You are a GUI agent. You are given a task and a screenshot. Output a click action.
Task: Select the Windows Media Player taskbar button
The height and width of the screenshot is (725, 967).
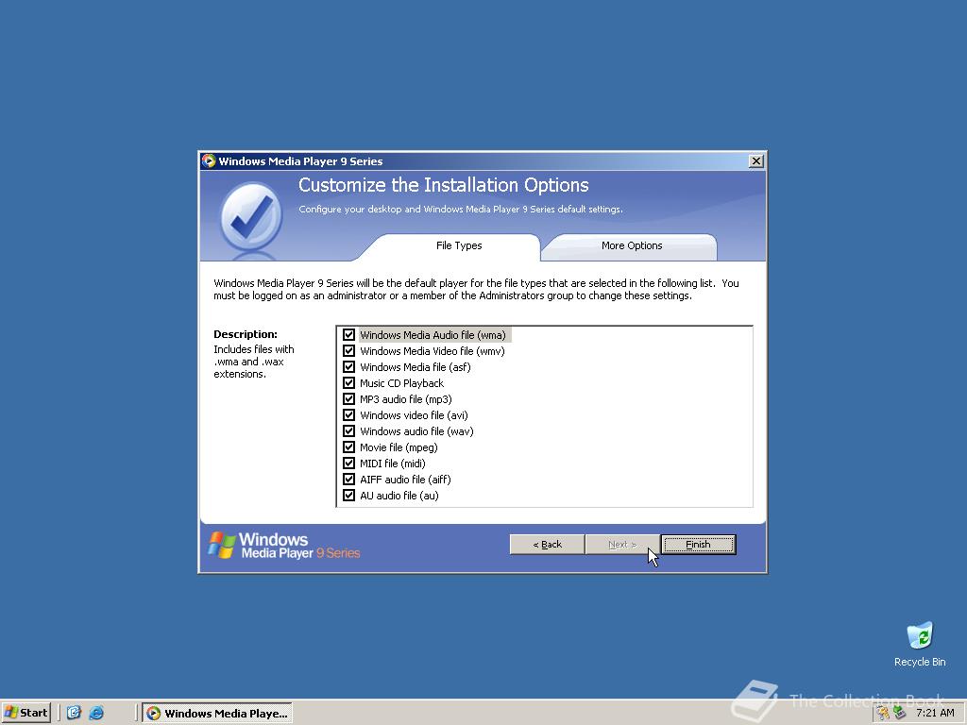[x=217, y=714]
